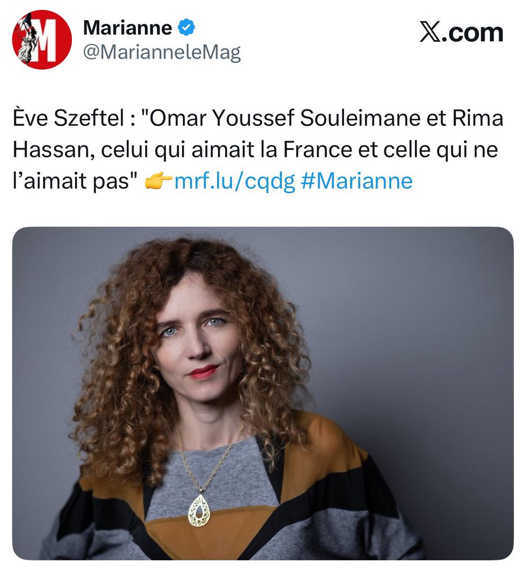Click the pointing hand emoji
This screenshot has width=526, height=567.
[158, 181]
